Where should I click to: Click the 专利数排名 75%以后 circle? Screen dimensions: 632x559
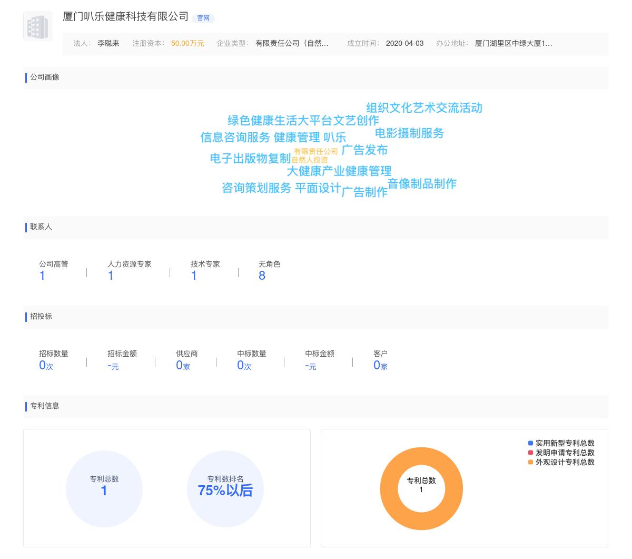click(x=225, y=489)
